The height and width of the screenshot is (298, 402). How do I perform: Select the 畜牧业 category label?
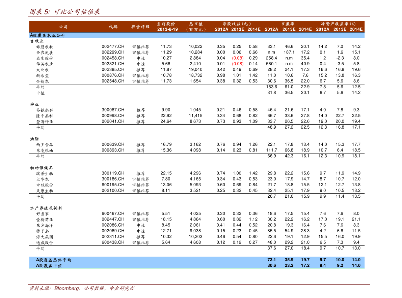pos(37,41)
